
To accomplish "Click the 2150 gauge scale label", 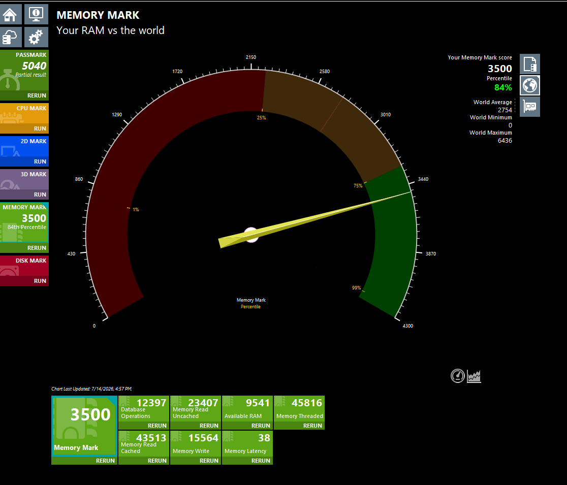I will click(x=251, y=57).
